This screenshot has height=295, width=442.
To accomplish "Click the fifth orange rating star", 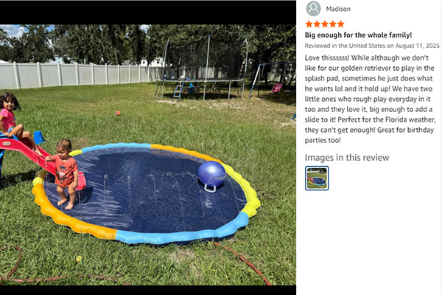I will point(340,24).
